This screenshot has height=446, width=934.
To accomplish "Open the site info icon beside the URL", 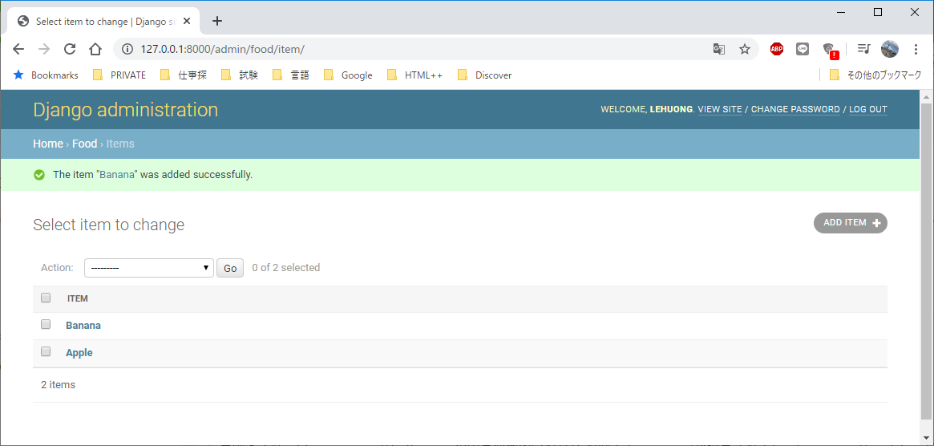I will pyautogui.click(x=127, y=49).
